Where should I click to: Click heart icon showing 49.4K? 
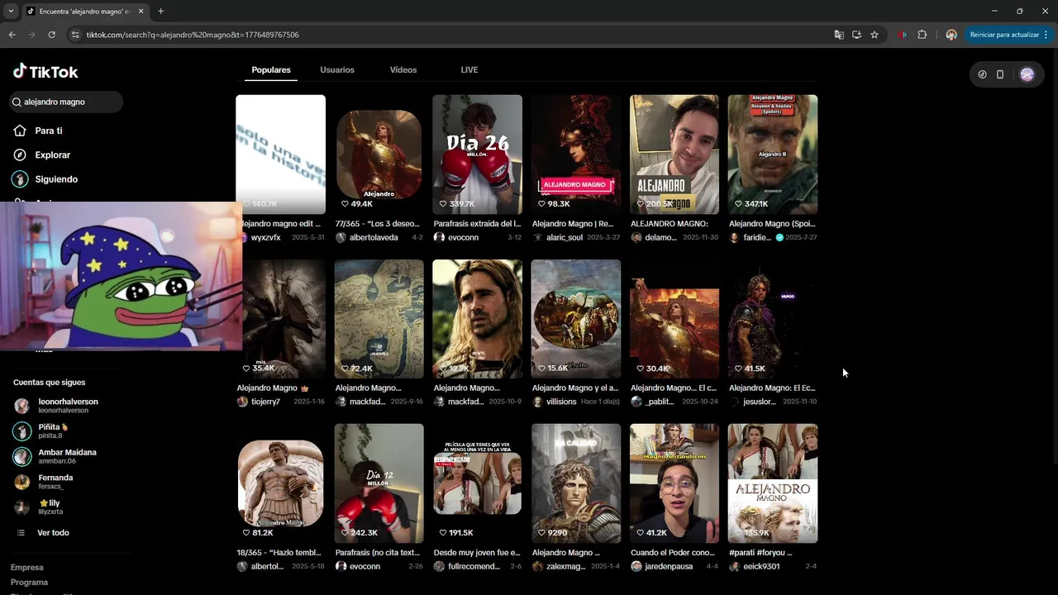(345, 204)
